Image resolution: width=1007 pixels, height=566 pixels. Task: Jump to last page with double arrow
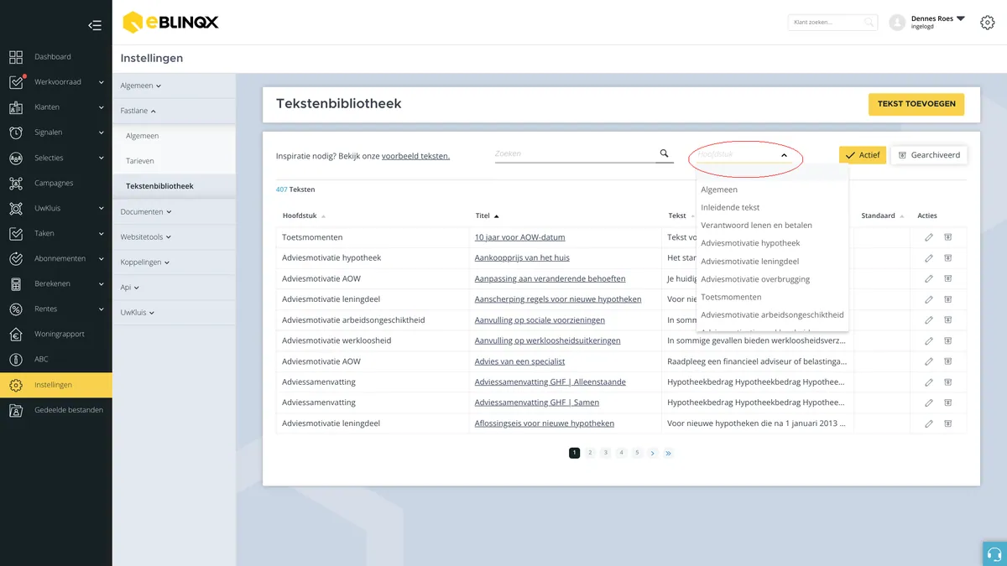(x=669, y=453)
